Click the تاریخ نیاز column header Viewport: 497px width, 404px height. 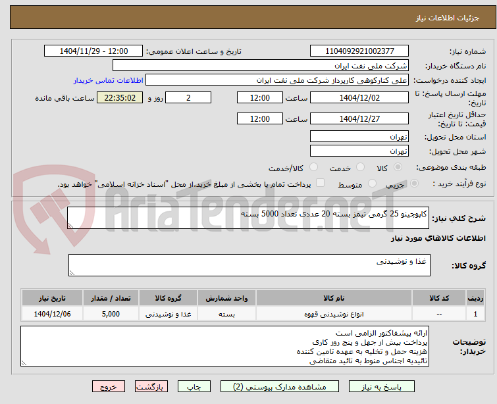(x=52, y=298)
